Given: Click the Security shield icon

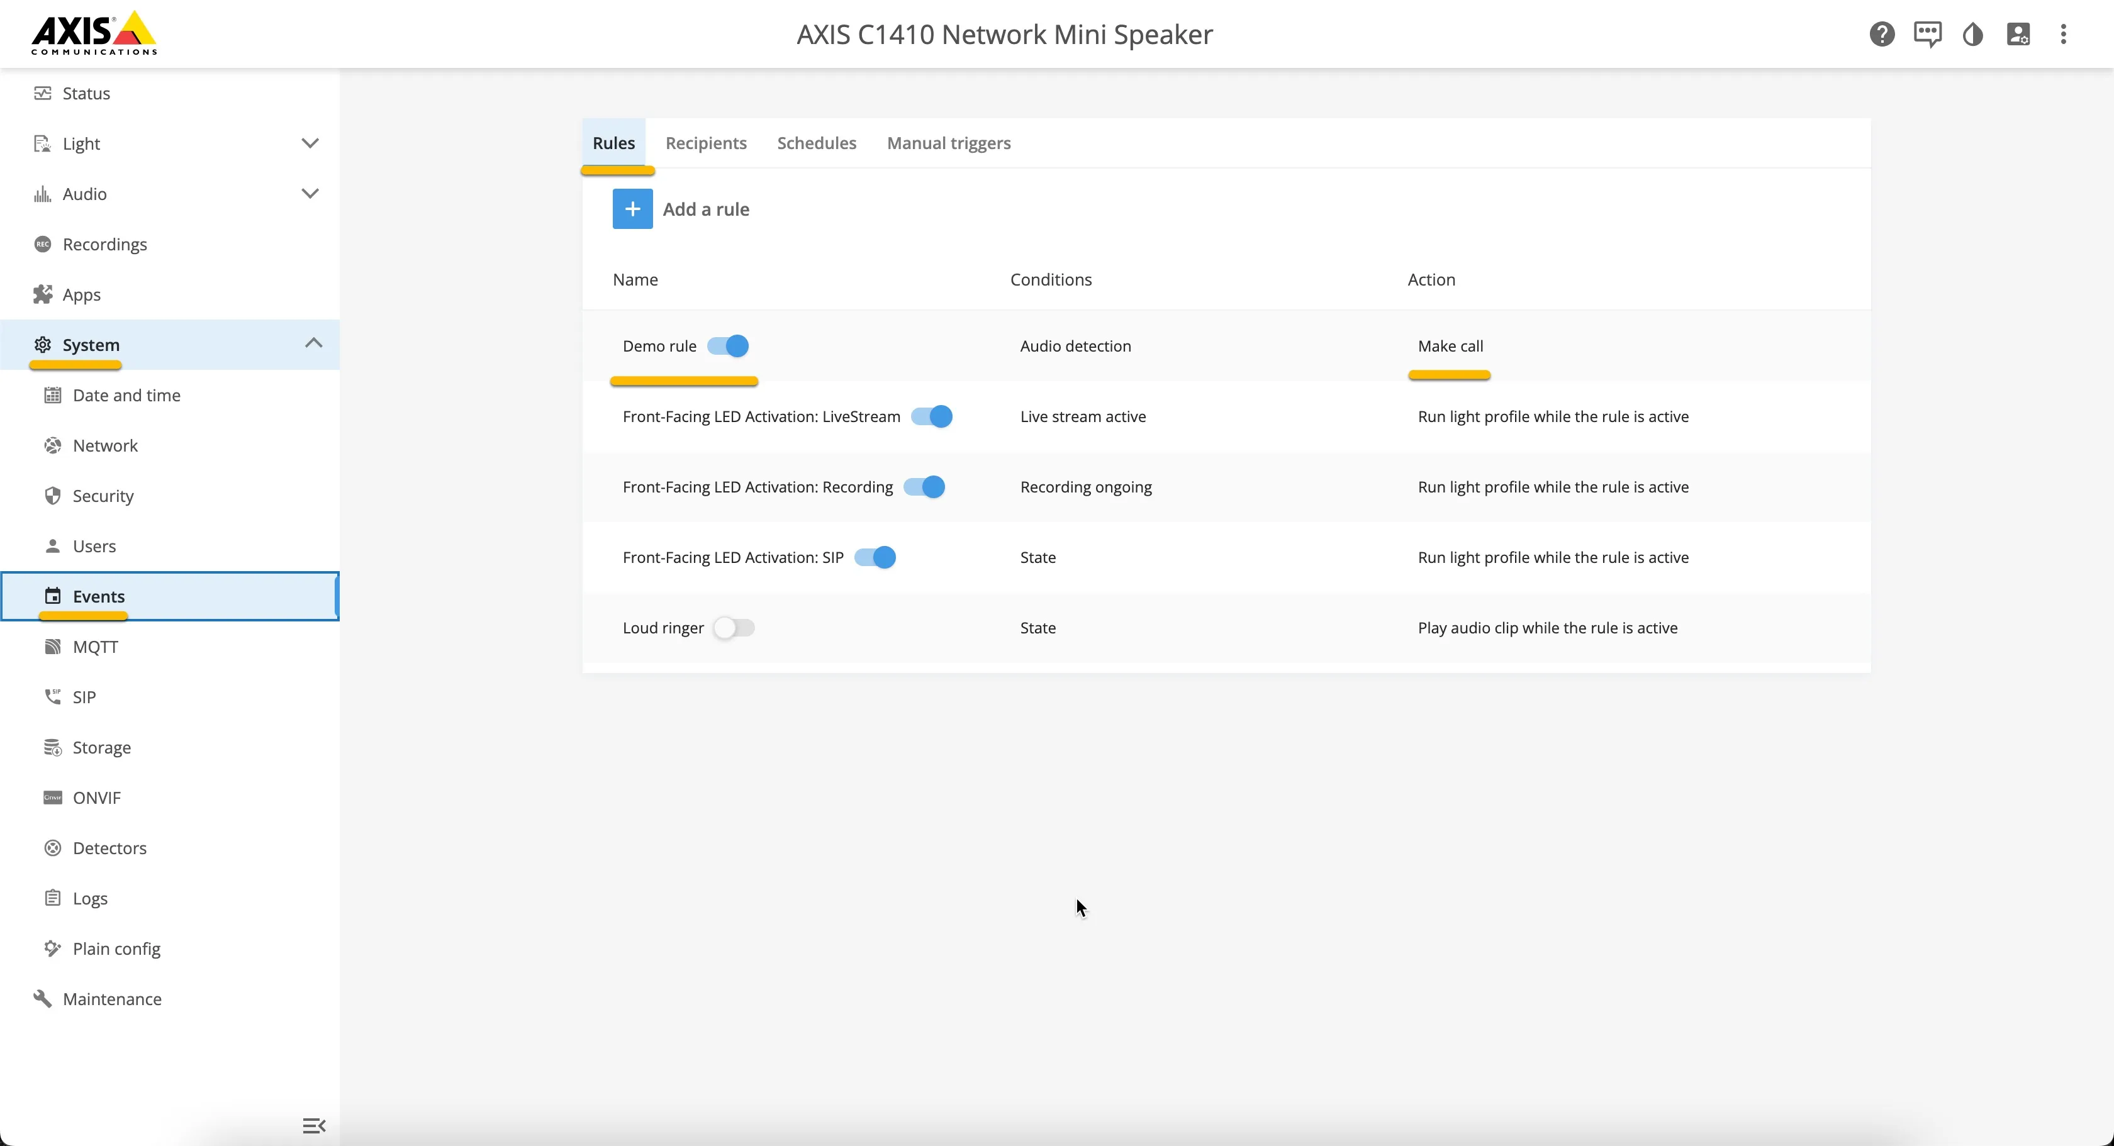Looking at the screenshot, I should (52, 496).
